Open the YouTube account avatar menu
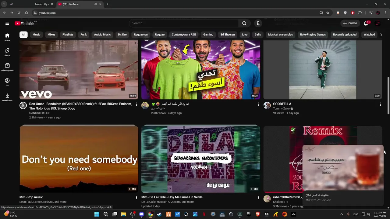 click(378, 23)
